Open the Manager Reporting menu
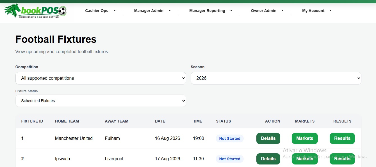 click(x=211, y=11)
